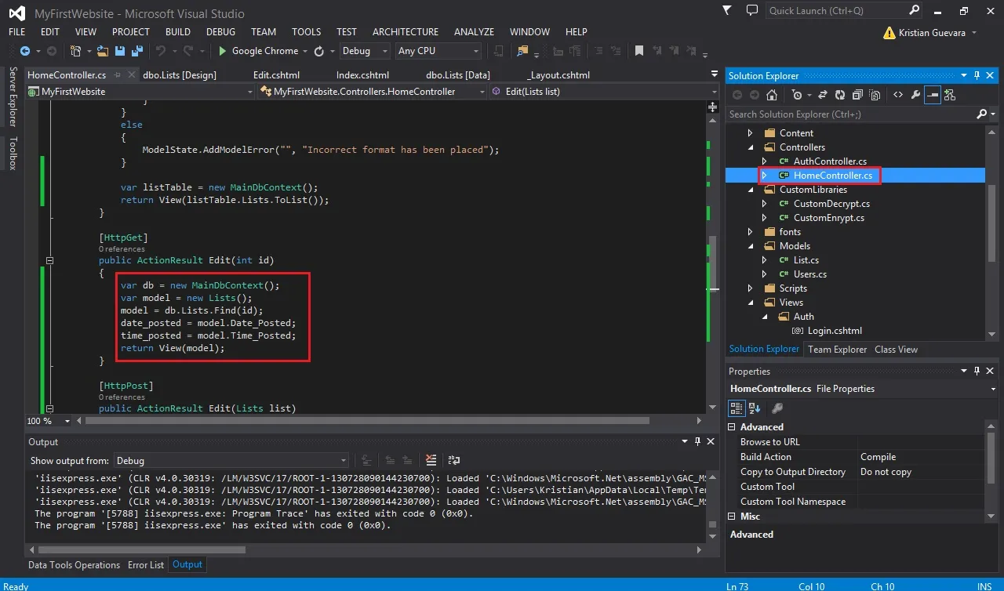Screen dimensions: 1004x591
Task: Open the ARCHITECTURE menu
Action: [x=406, y=32]
